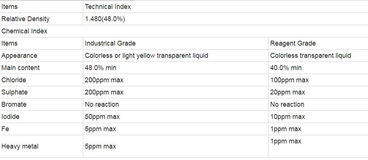Click the "20ppm max" sulphate value
The height and width of the screenshot is (160, 368).
[x=287, y=92]
